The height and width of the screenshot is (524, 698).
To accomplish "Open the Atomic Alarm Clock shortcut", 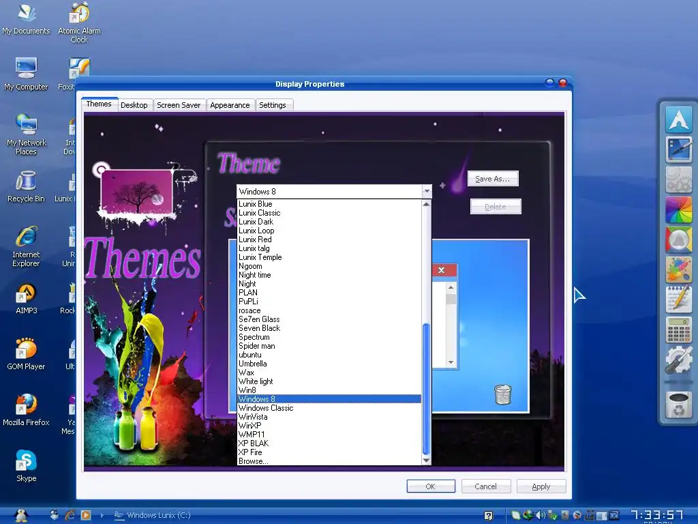I will (79, 23).
